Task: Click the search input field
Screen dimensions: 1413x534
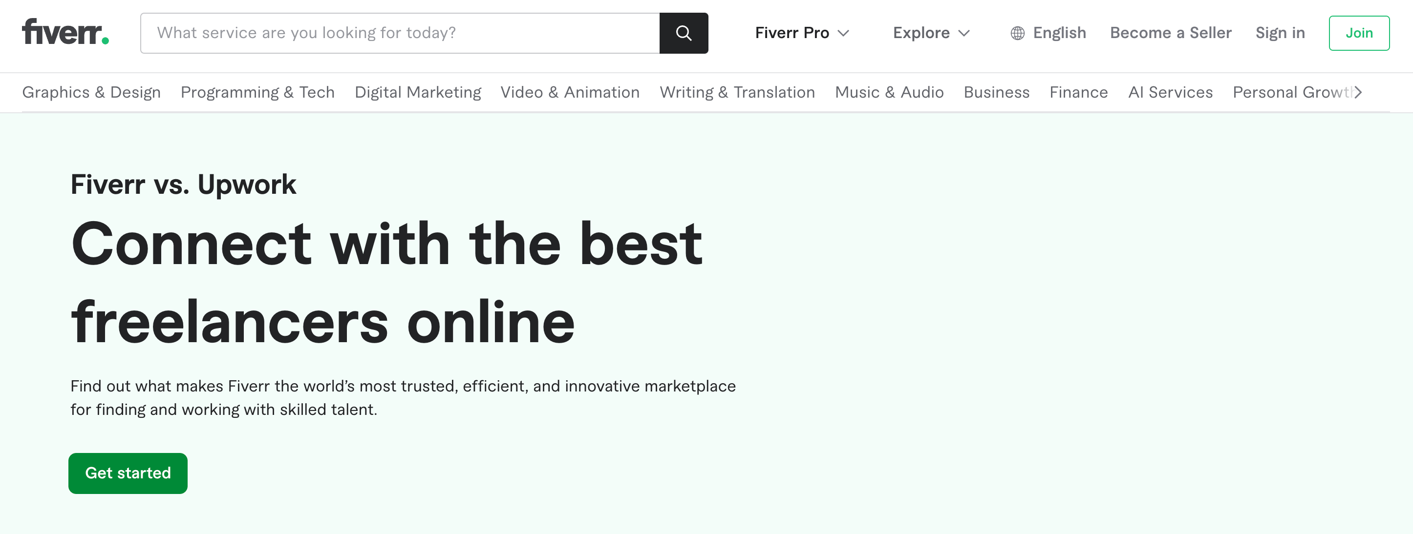Action: click(x=399, y=33)
